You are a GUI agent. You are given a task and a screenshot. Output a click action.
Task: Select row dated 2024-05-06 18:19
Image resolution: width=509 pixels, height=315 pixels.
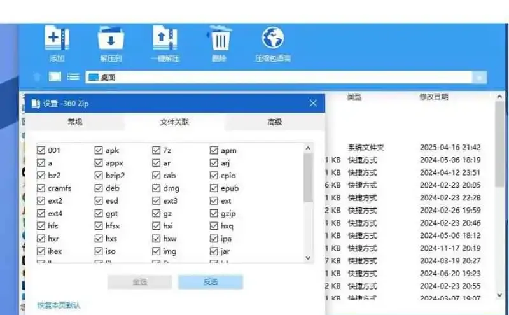tap(410, 160)
